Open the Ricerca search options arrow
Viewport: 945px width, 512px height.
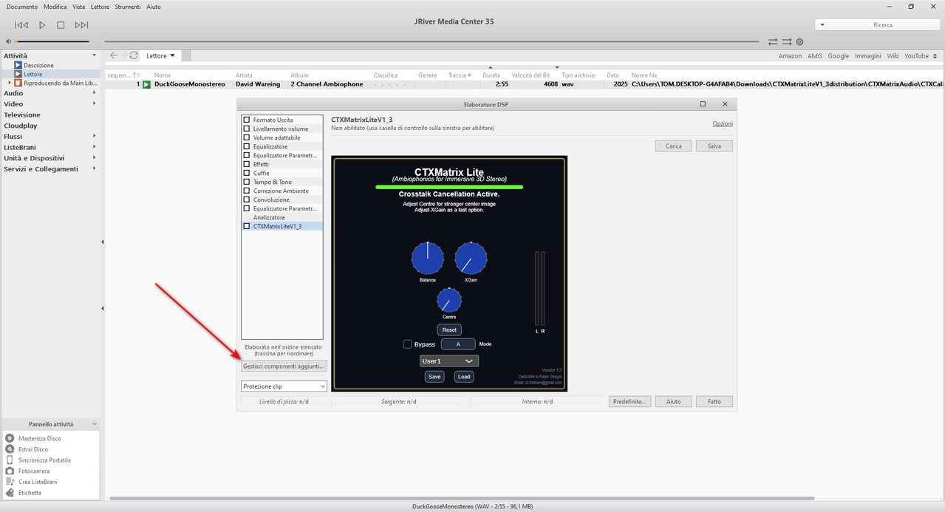tap(822, 25)
